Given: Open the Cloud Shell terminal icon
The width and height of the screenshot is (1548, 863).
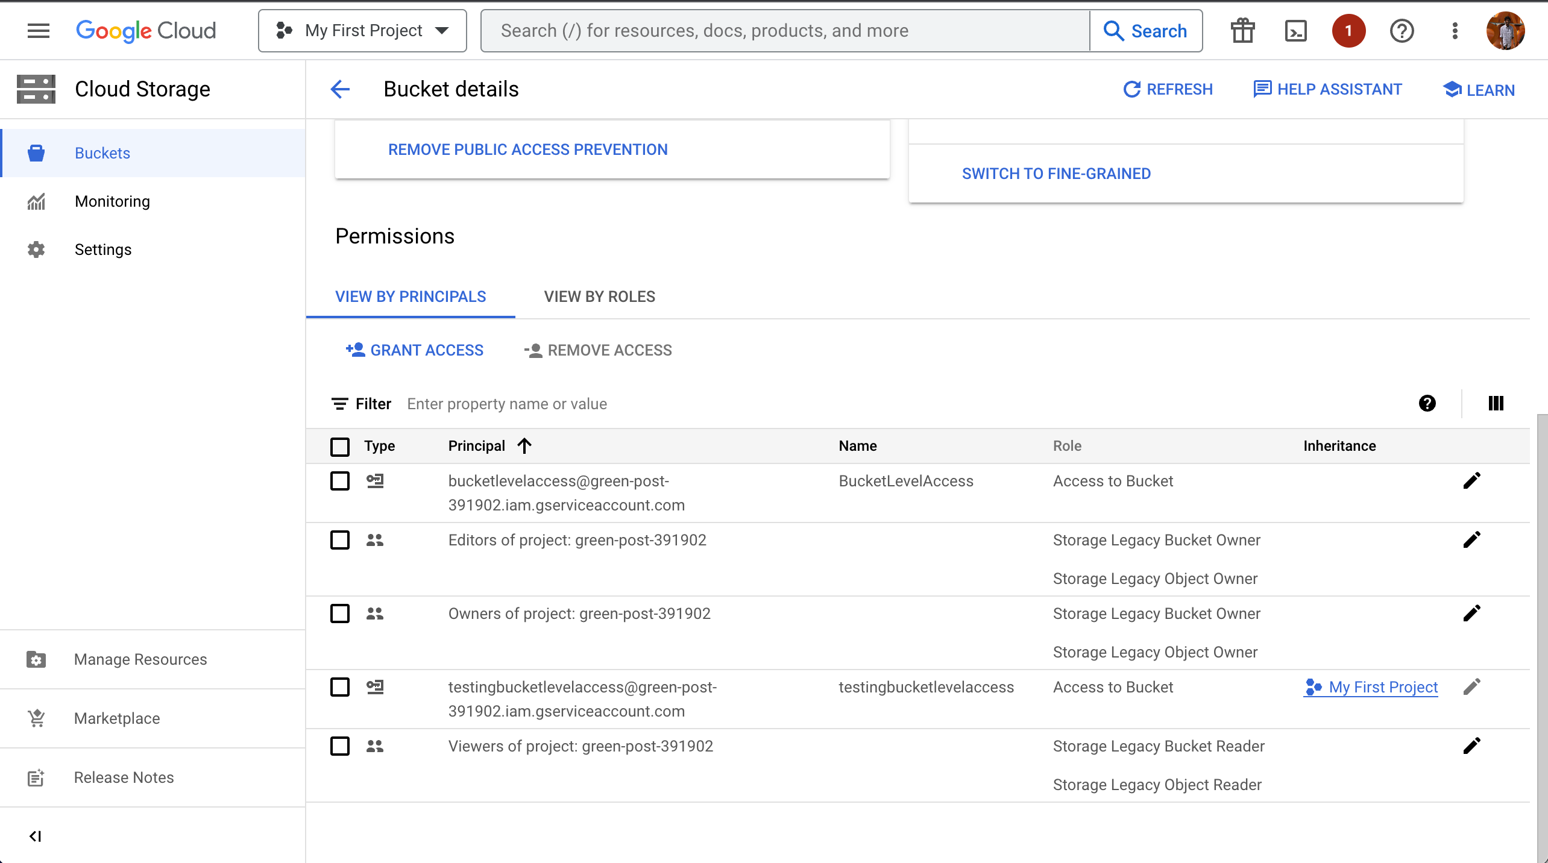Looking at the screenshot, I should tap(1295, 31).
